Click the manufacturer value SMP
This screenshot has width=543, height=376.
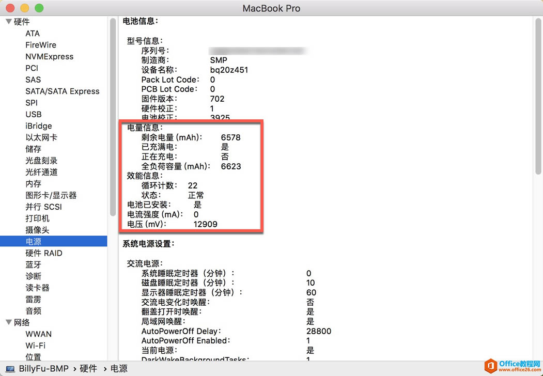click(x=219, y=60)
